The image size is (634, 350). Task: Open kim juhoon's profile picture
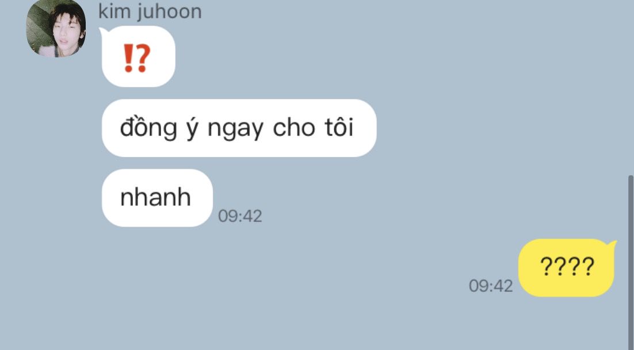[56, 28]
